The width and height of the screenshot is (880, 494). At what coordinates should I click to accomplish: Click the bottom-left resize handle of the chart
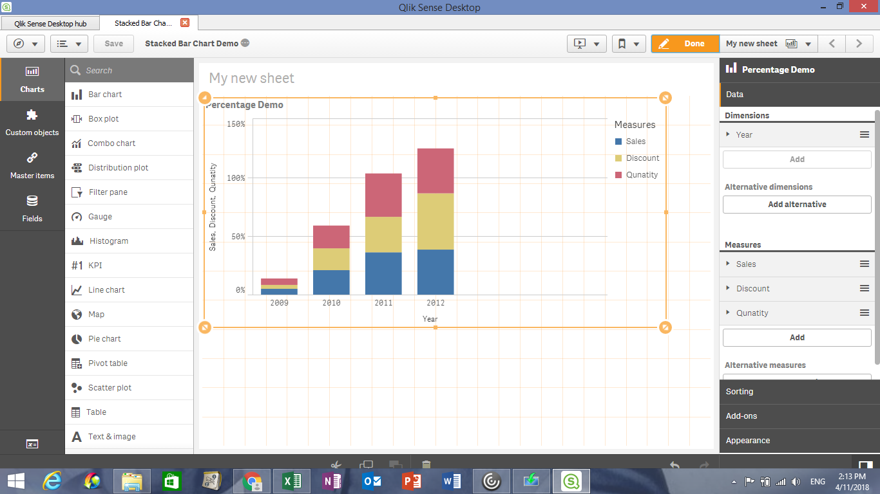[204, 327]
